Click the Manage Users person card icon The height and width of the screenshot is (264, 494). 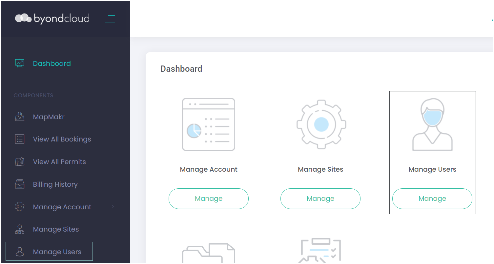click(x=432, y=124)
